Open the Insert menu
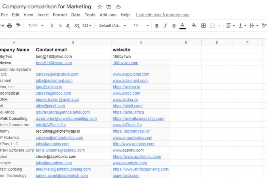267x178 pixels. pyautogui.click(x=43, y=15)
